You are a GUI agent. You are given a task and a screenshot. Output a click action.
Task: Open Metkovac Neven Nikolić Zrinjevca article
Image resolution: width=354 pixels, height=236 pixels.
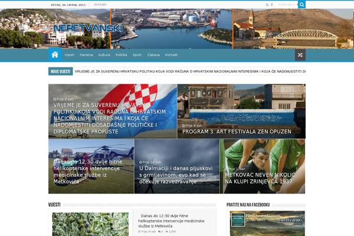pos(263,166)
